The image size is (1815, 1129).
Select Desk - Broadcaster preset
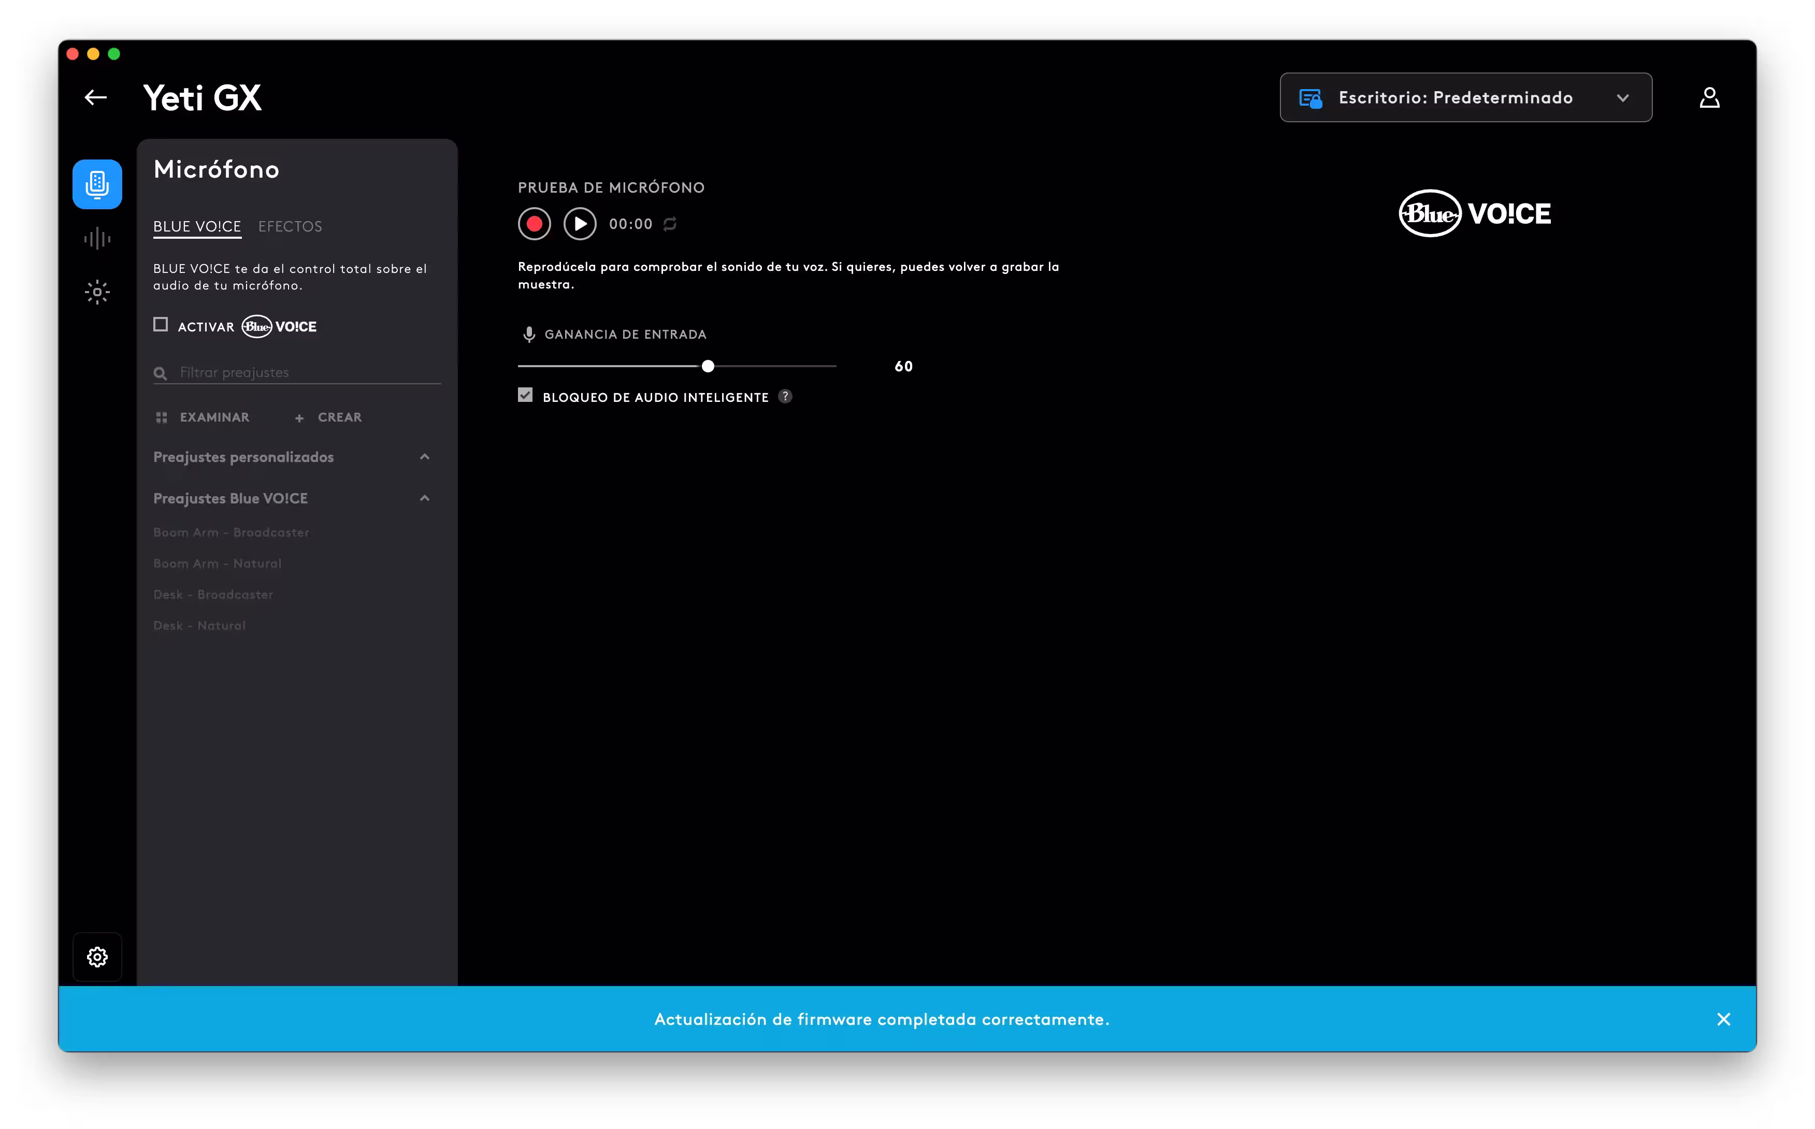[213, 595]
